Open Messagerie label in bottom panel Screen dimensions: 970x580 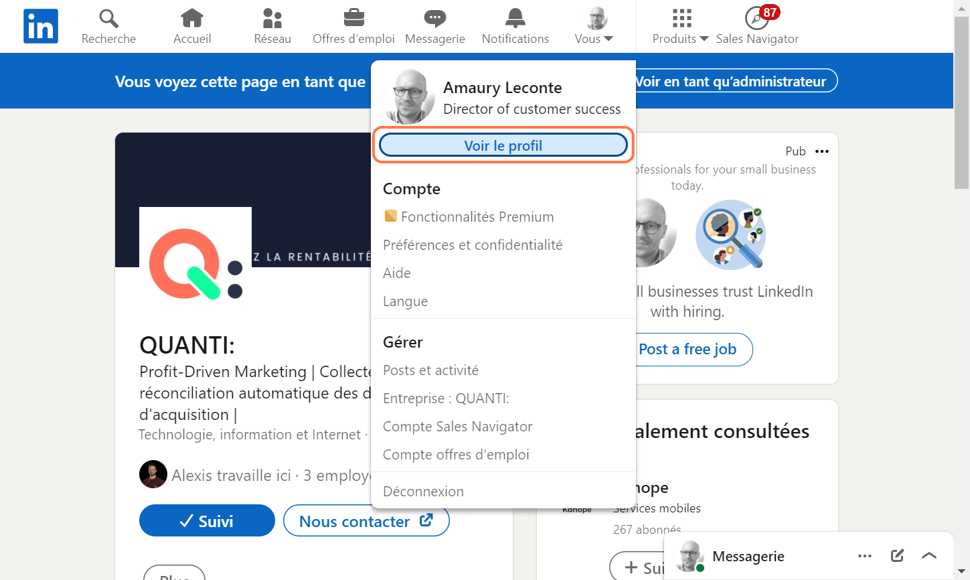coord(748,557)
